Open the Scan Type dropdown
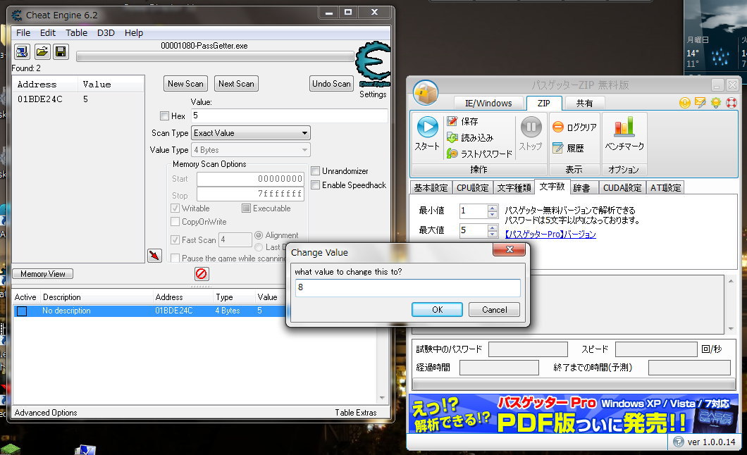Screen dimensions: 747x455 point(251,133)
